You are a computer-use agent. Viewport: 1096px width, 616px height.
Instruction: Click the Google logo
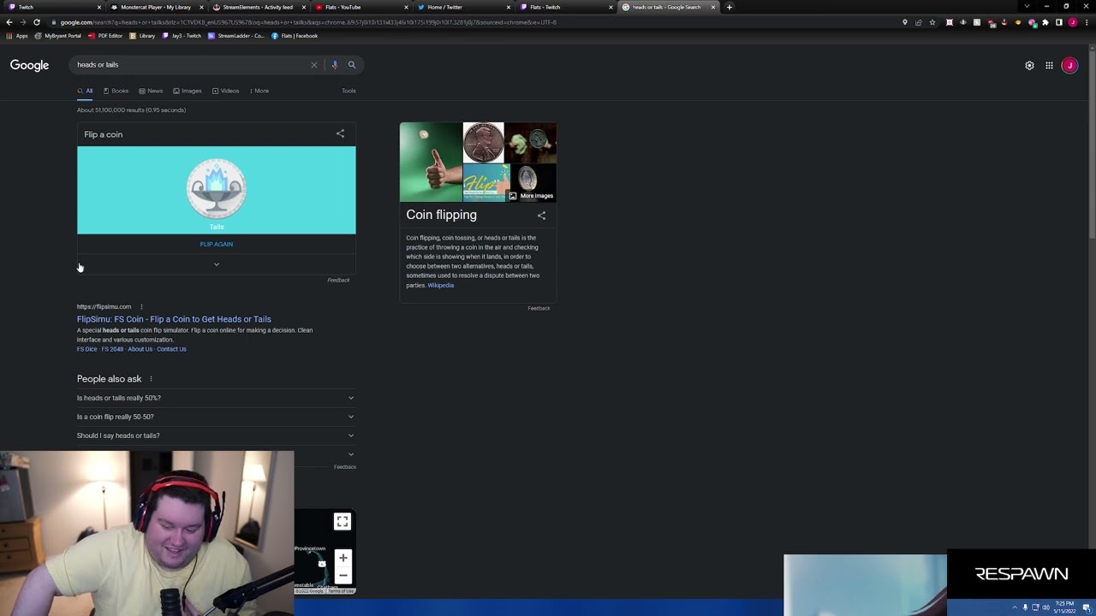(29, 65)
